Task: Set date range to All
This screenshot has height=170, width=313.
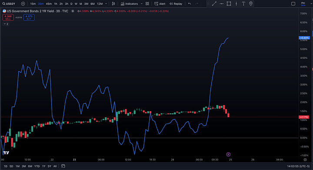Action: coord(55,166)
